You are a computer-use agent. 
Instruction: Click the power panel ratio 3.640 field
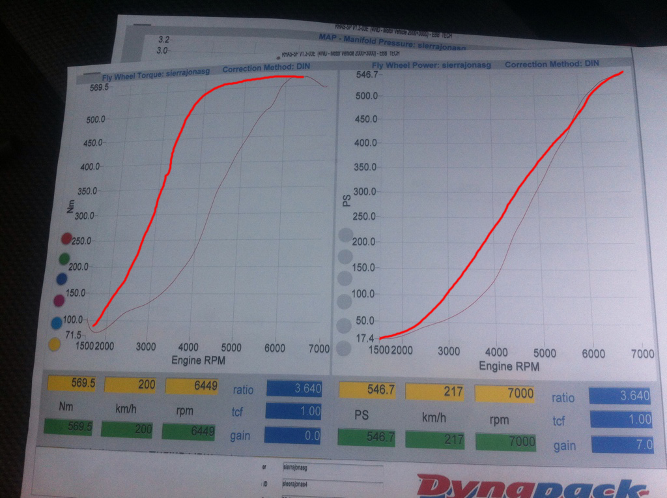pyautogui.click(x=620, y=396)
